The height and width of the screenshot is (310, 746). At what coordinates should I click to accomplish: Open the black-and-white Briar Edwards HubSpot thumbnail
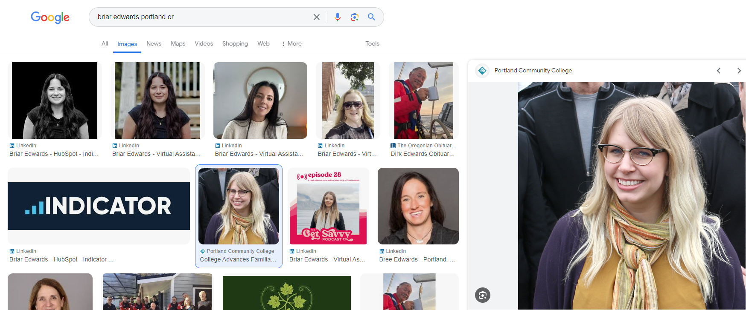(x=55, y=100)
